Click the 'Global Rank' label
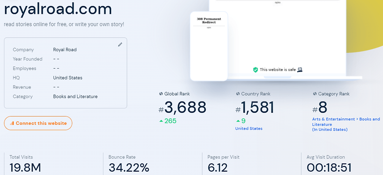Image resolution: width=383 pixels, height=175 pixels. click(x=177, y=94)
